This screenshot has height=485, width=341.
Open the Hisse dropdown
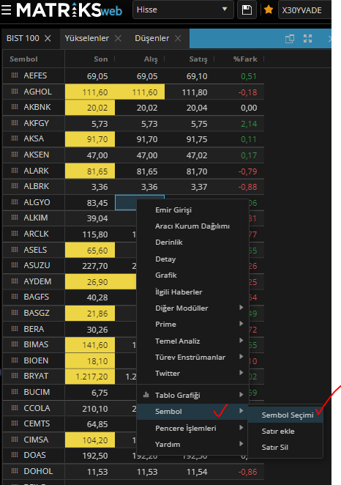183,10
